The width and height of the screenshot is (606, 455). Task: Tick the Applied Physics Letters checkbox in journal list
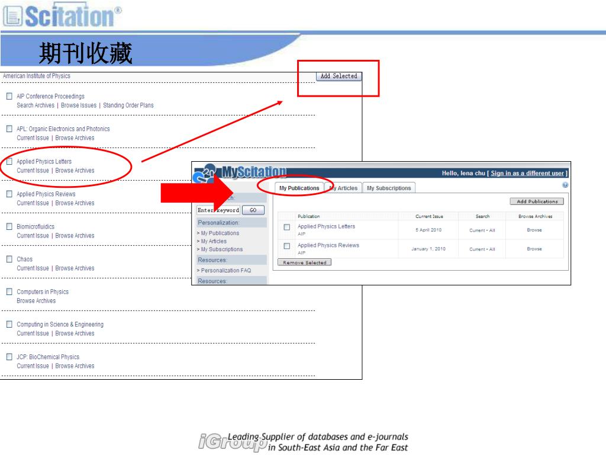(9, 161)
